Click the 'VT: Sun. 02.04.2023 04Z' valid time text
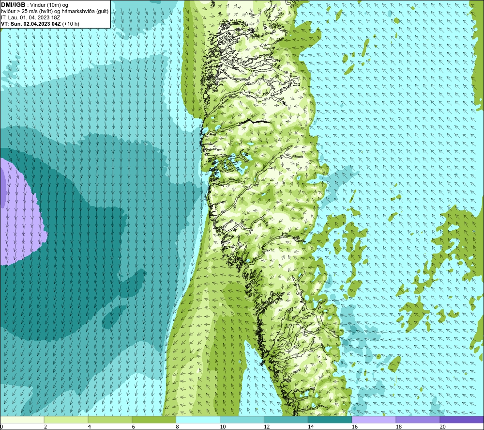The width and height of the screenshot is (484, 430). pos(30,24)
